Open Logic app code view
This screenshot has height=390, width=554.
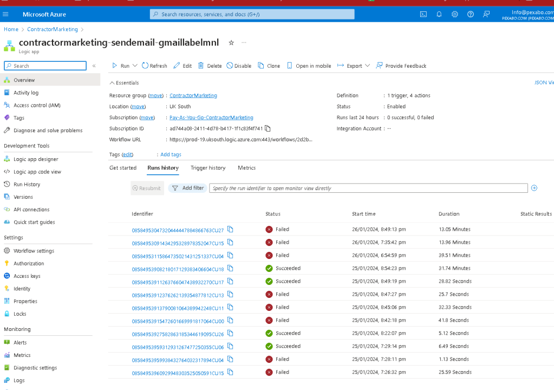click(x=37, y=172)
